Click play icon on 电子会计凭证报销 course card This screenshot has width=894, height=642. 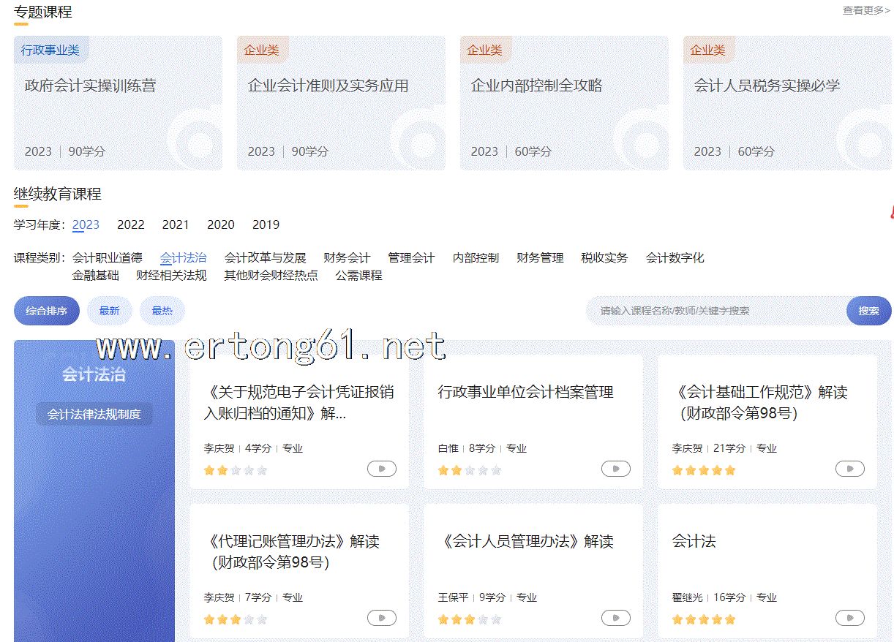381,469
